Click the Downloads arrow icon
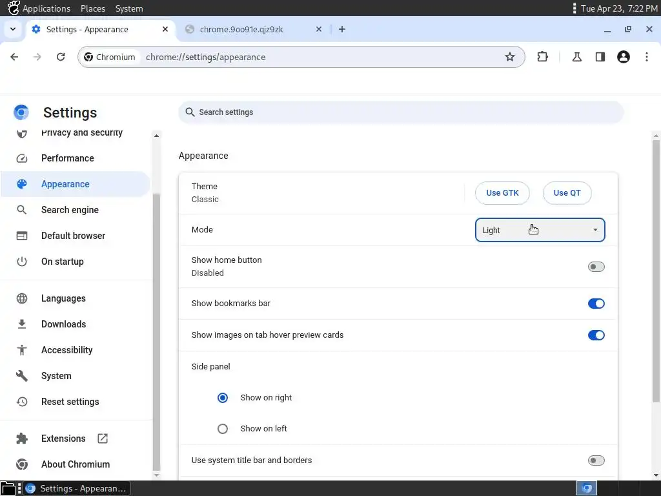The height and width of the screenshot is (496, 661). pyautogui.click(x=22, y=324)
